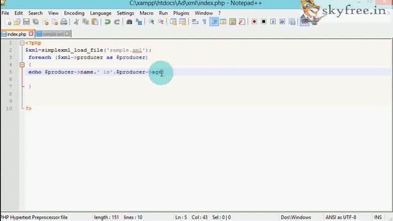
Task: Close the sample.xml tab
Action: 67,34
